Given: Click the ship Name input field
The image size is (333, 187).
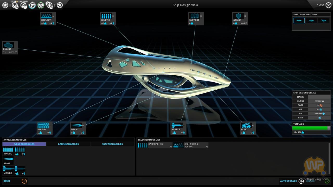Looking at the screenshot, I should click(x=319, y=97).
